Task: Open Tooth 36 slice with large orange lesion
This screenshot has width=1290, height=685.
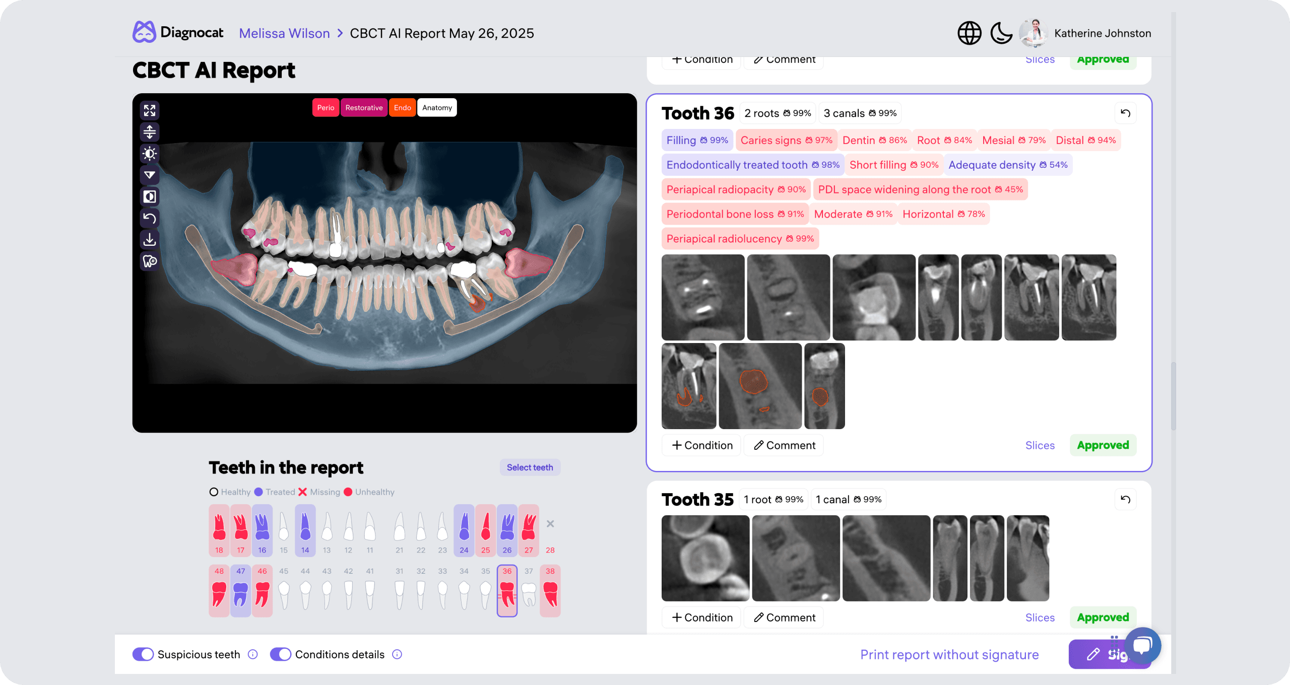Action: [x=760, y=386]
